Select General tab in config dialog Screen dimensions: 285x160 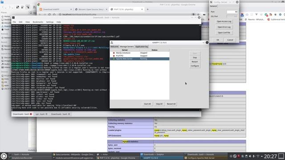(213, 6)
